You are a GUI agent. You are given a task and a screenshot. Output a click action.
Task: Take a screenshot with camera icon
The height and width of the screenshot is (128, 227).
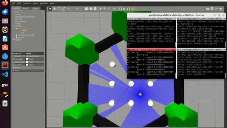click(208, 9)
